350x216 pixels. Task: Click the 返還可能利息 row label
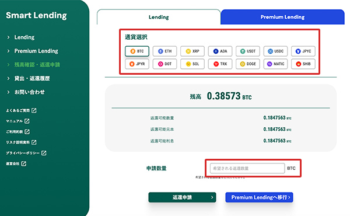pyautogui.click(x=162, y=141)
